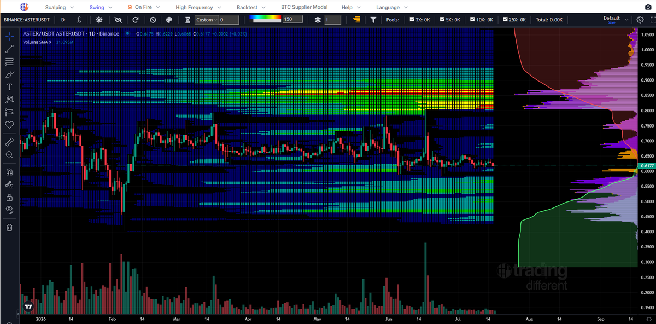Click the sun brightness settings icon
656x324 pixels.
click(x=99, y=20)
